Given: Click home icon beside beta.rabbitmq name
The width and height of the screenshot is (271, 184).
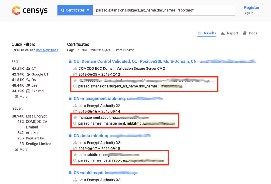Looking at the screenshot, I should coord(75,155).
